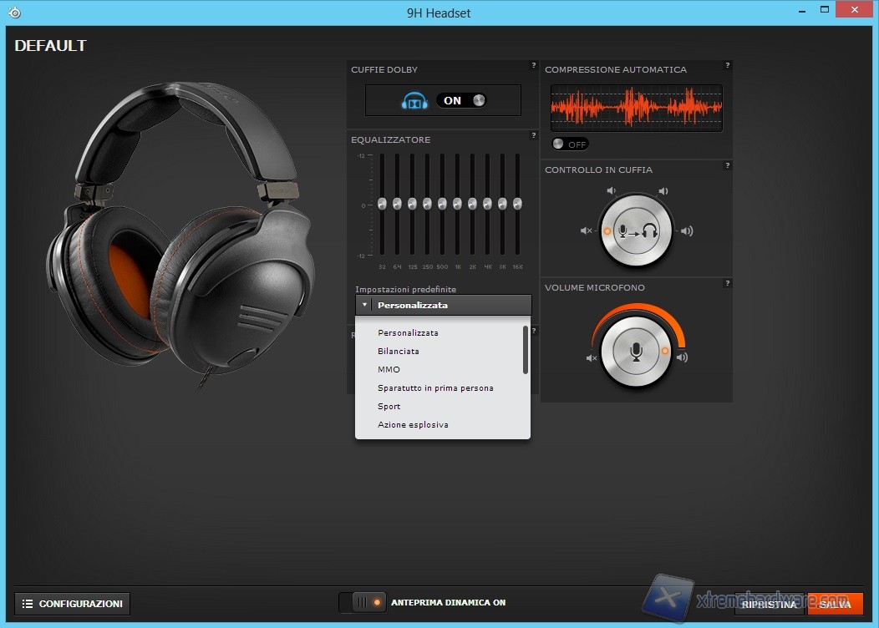Select the Bilanciata preset from list
Image resolution: width=879 pixels, height=628 pixels.
tap(399, 351)
